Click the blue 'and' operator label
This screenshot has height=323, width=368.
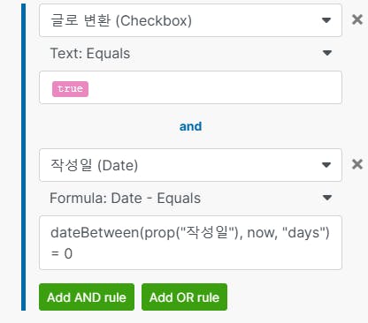coord(191,126)
